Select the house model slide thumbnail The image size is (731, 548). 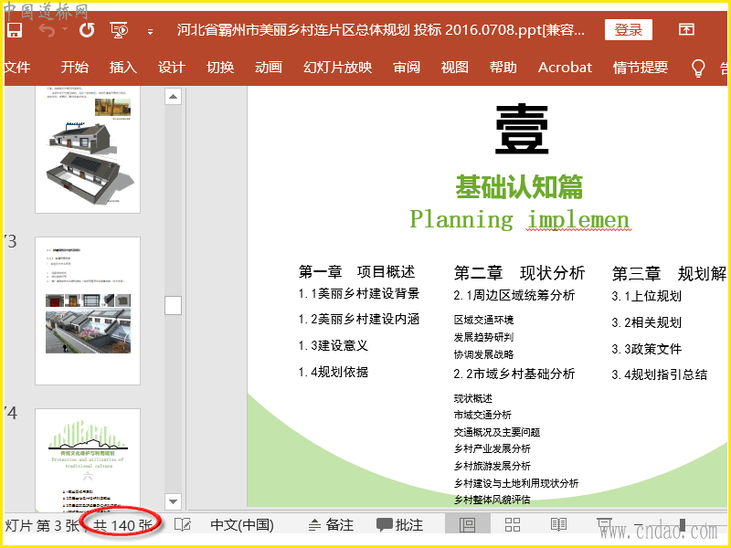(x=88, y=149)
